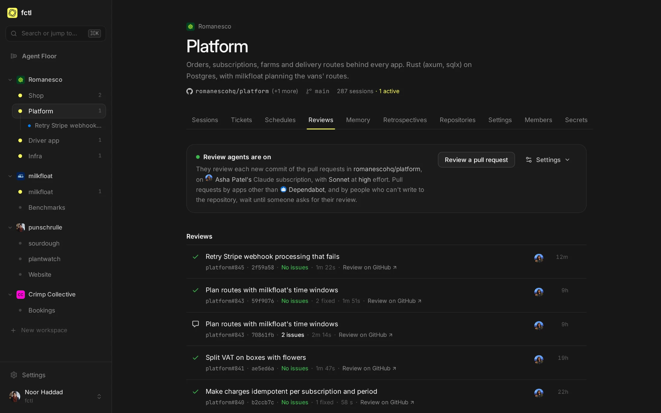Open Review on GitHub for platform#845
Image resolution: width=661 pixels, height=413 pixels.
click(x=370, y=267)
